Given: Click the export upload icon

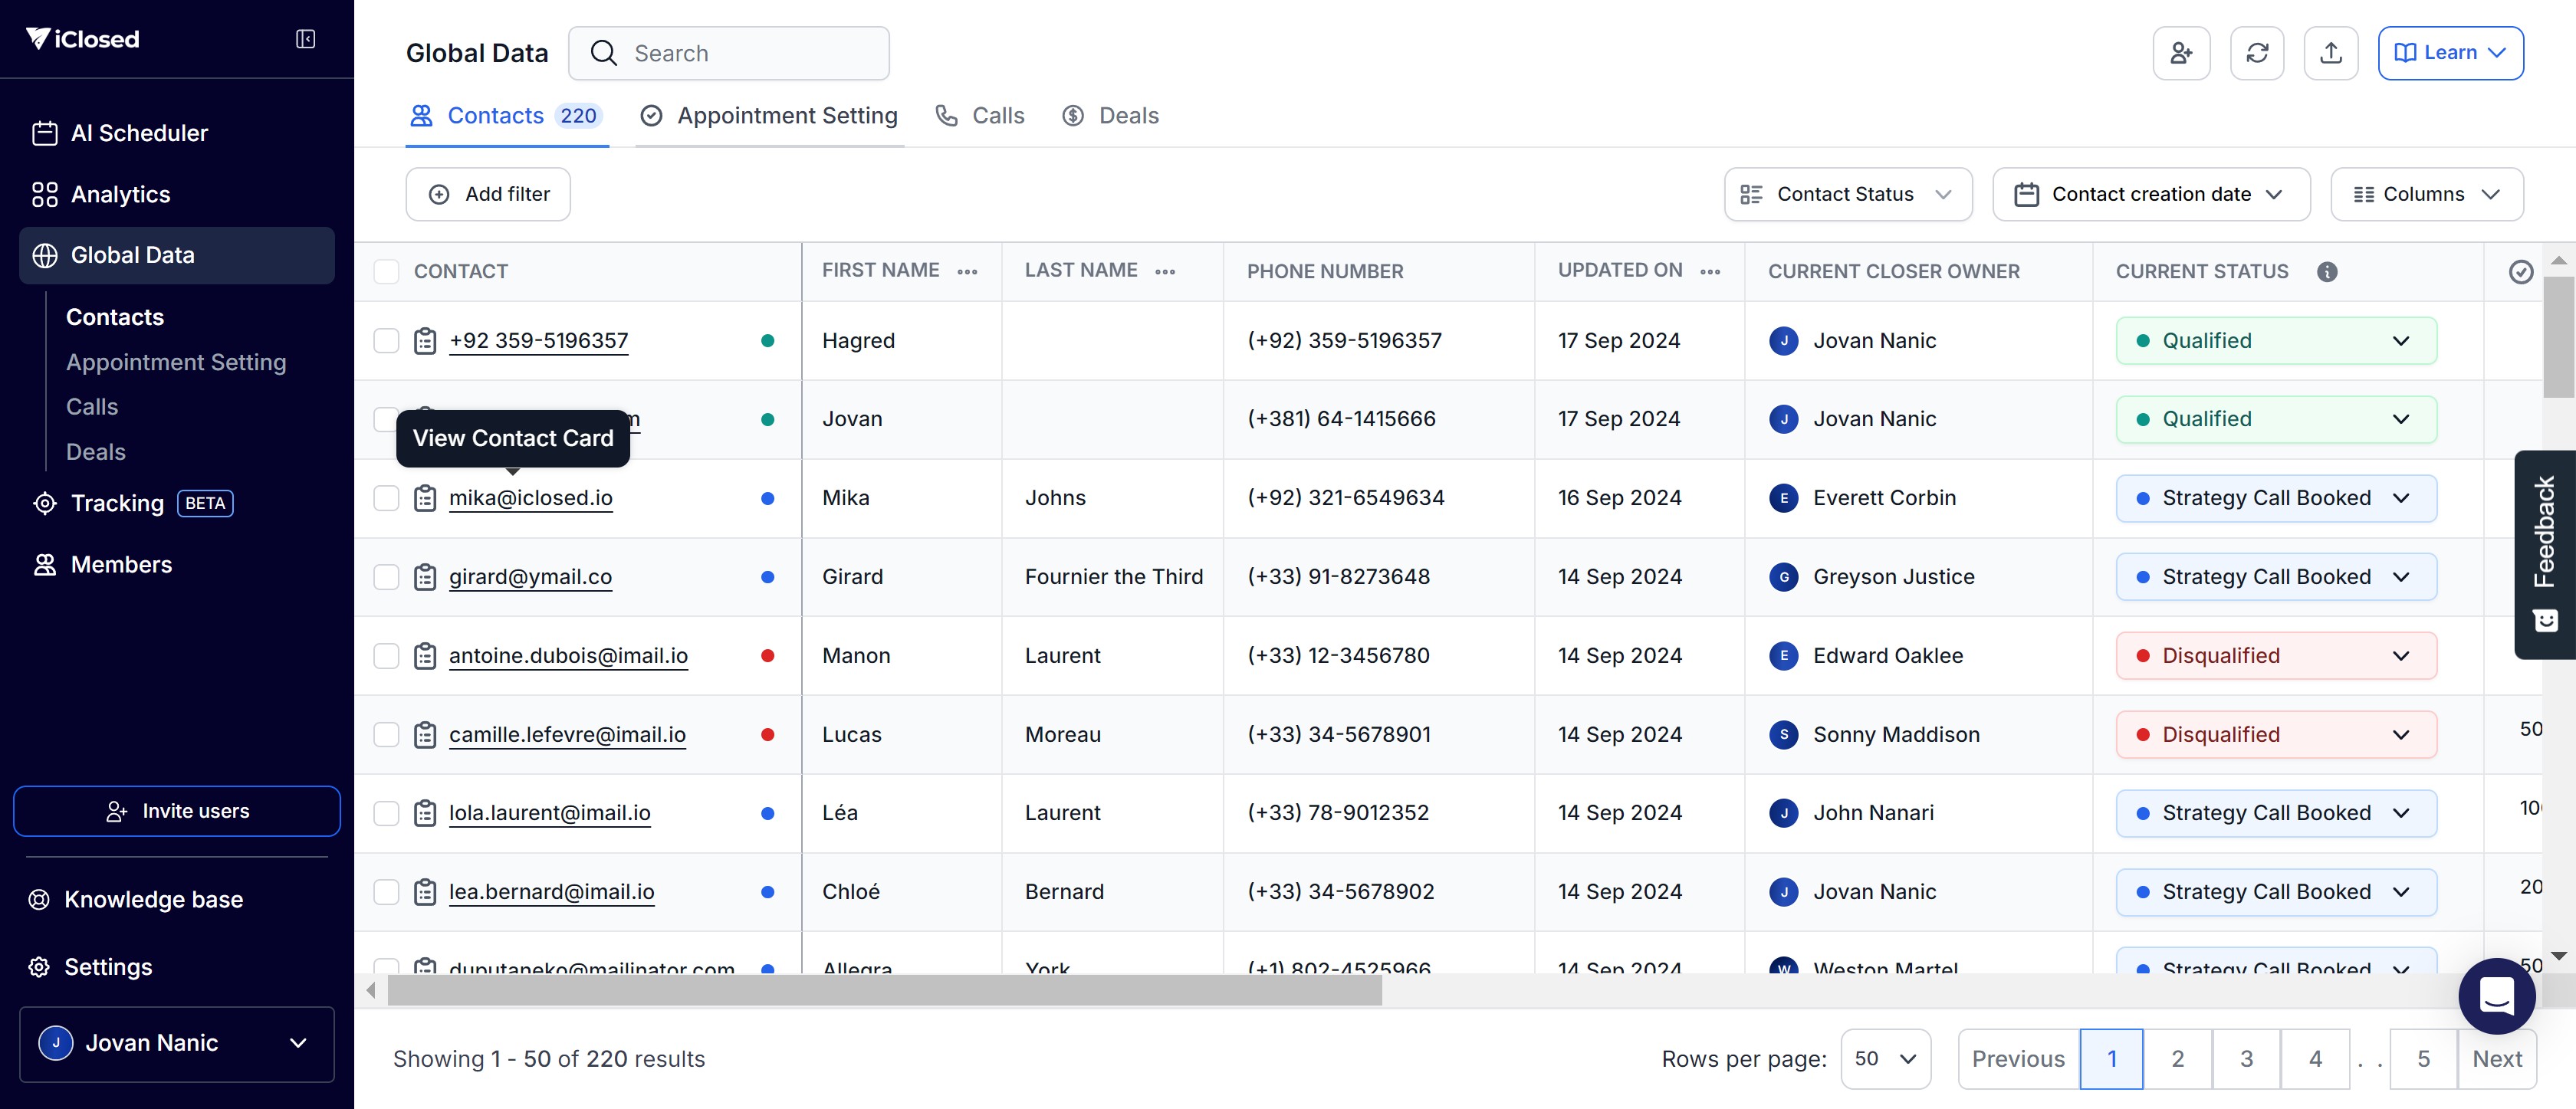Looking at the screenshot, I should 2331,53.
